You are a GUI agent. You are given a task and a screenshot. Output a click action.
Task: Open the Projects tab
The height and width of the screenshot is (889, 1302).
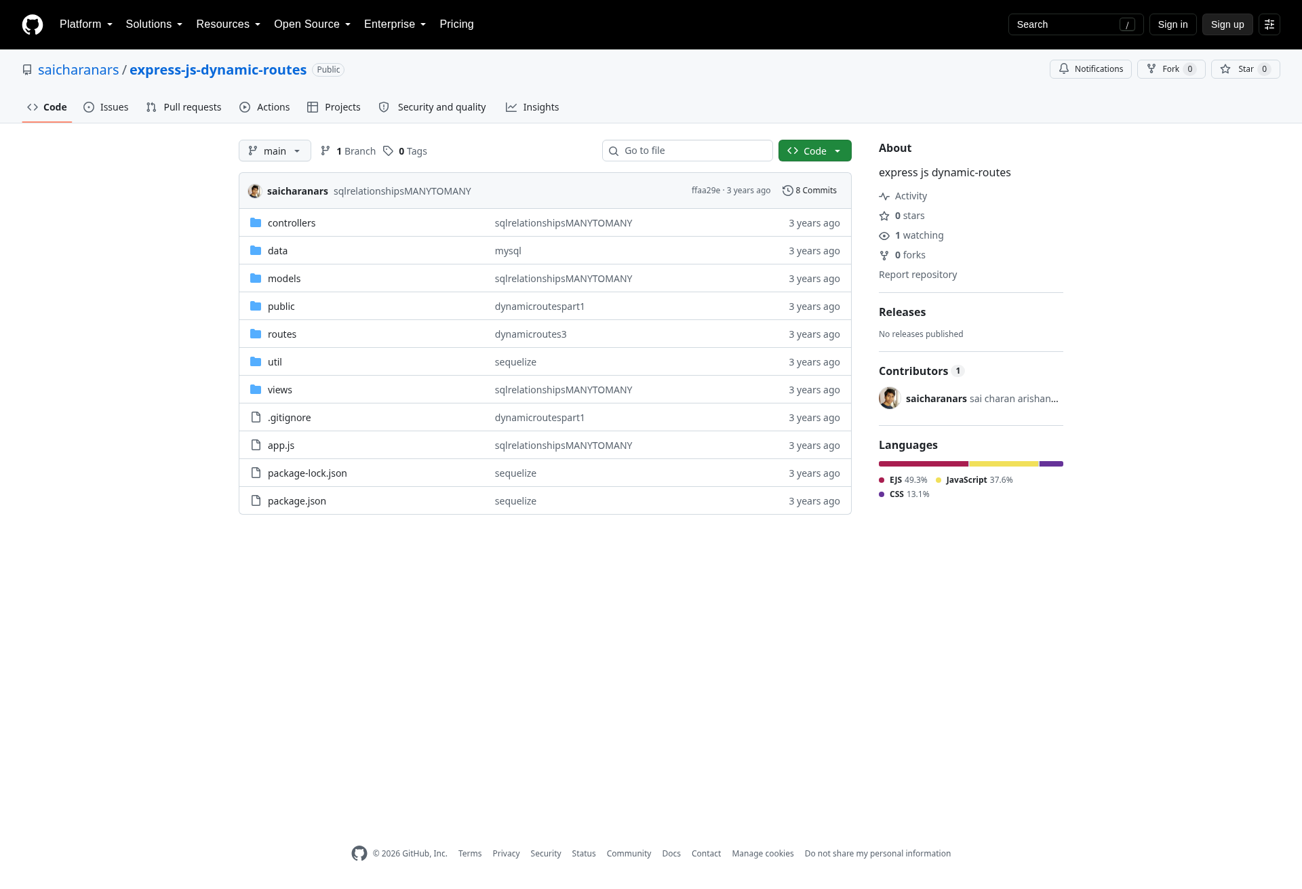(x=334, y=107)
